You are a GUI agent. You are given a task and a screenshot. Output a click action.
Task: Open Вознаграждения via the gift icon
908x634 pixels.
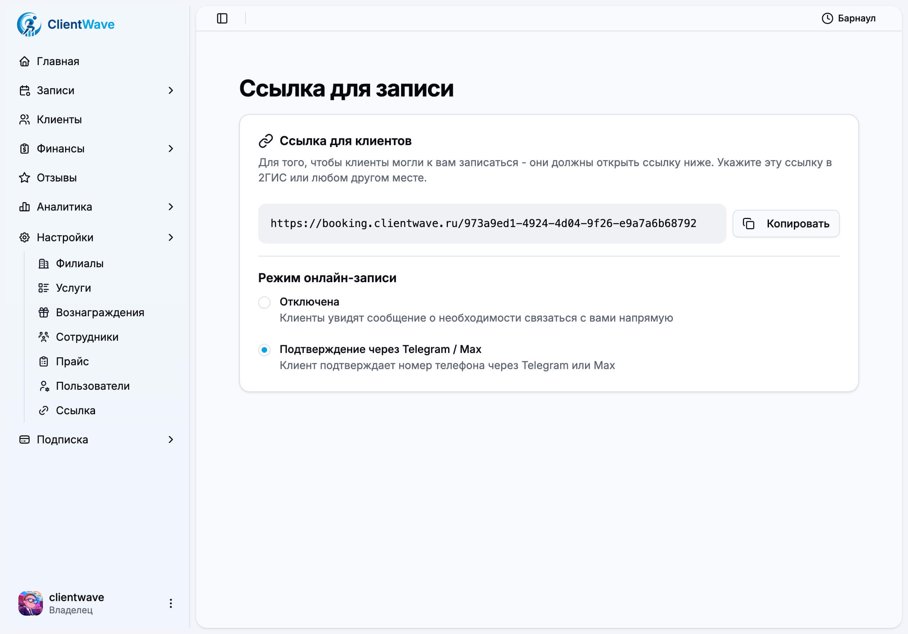pyautogui.click(x=44, y=312)
